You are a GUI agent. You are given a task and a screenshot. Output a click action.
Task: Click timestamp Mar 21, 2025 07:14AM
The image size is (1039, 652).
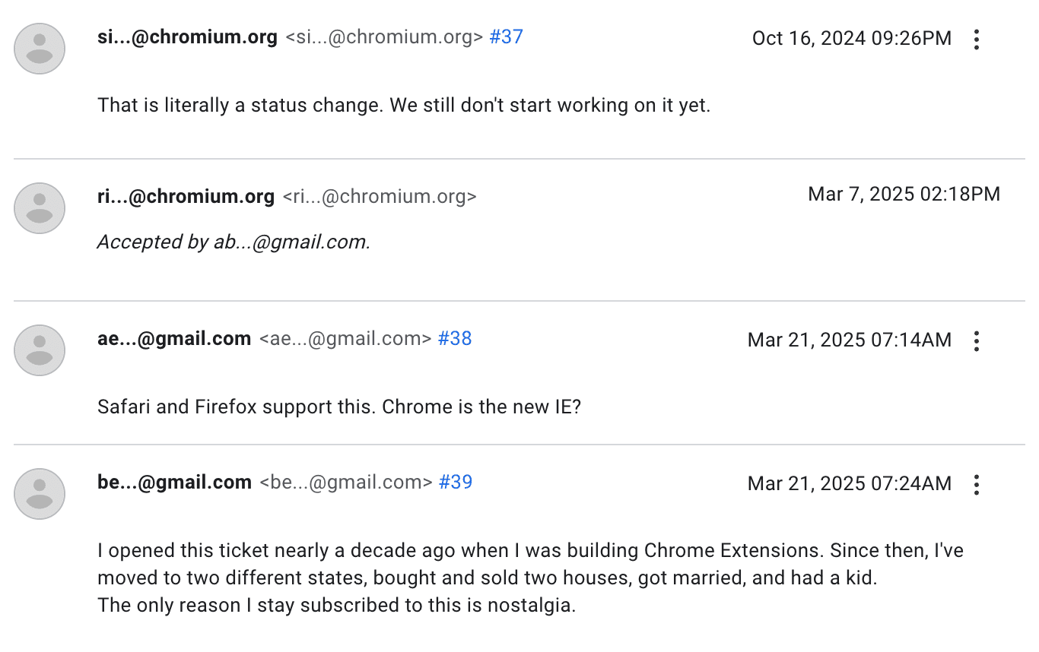849,340
